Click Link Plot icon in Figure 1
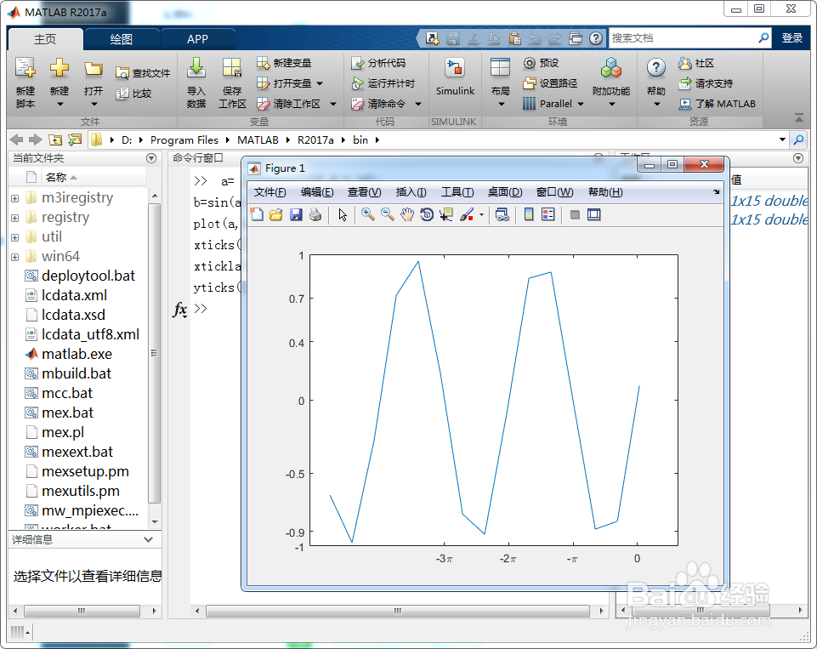Screen dimensions: 817x649 click(502, 214)
